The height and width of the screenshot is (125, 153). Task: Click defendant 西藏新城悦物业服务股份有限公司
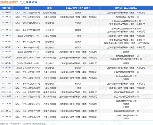pos(126,59)
